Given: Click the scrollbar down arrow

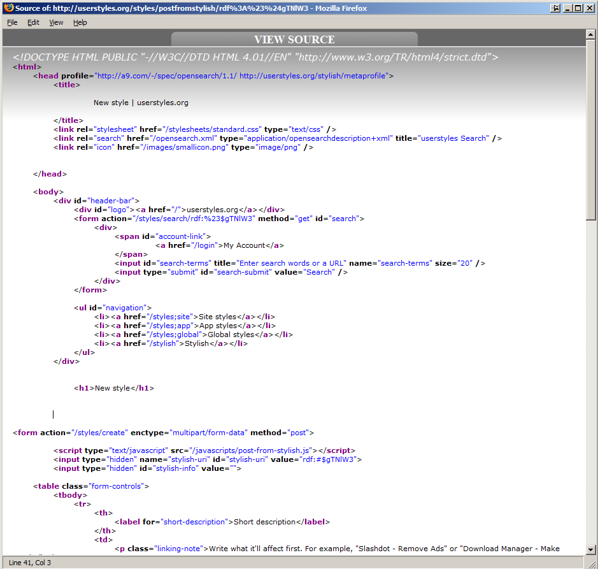Looking at the screenshot, I should [x=590, y=550].
